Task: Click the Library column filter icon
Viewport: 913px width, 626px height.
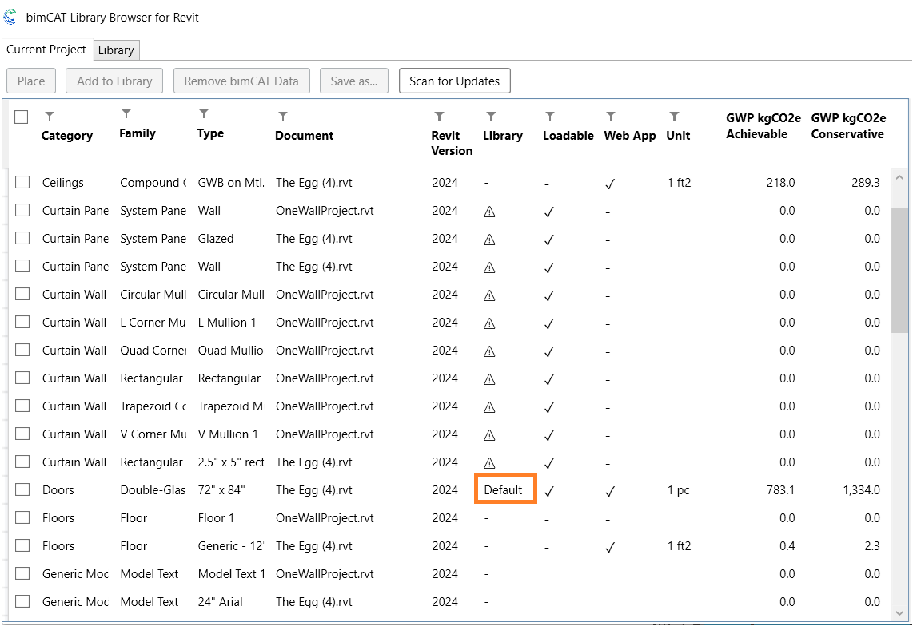Action: pos(491,117)
